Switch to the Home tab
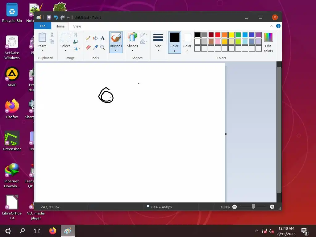Image resolution: width=316 pixels, height=237 pixels. click(60, 26)
